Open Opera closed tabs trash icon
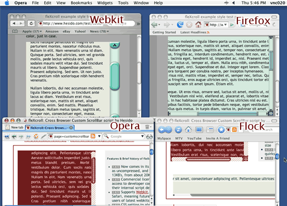 click(x=147, y=127)
